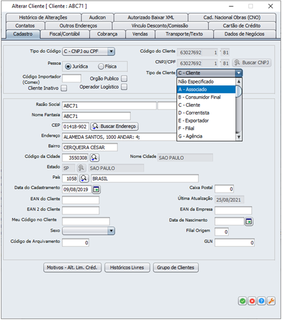Click the Nome Fantasia field
This screenshot has width=282, height=320.
click(x=96, y=116)
